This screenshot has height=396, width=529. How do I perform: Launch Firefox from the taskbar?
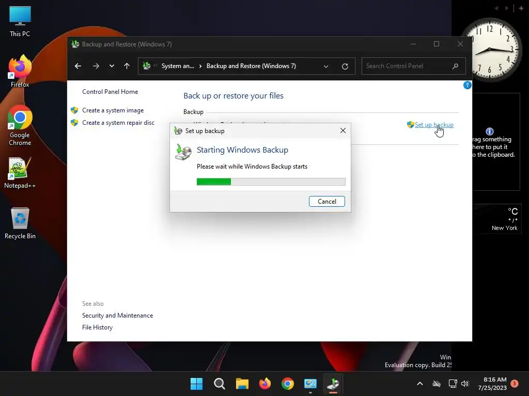(x=265, y=384)
